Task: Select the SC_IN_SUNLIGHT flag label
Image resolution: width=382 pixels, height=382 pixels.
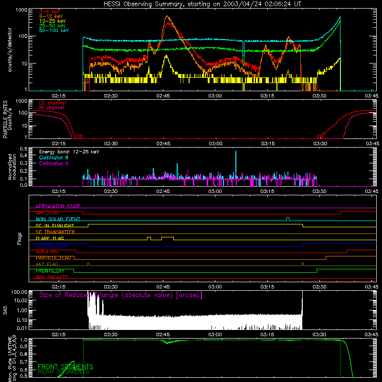Action: (55, 225)
